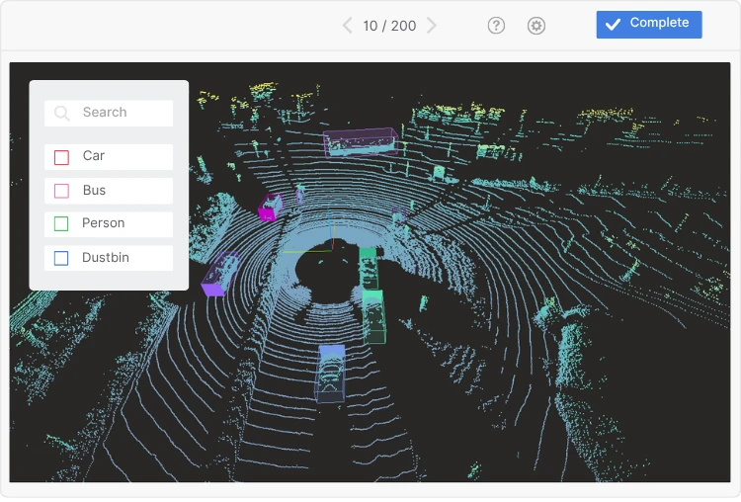Image resolution: width=741 pixels, height=502 pixels.
Task: Click the blue Dustbin color box
Action: point(61,258)
